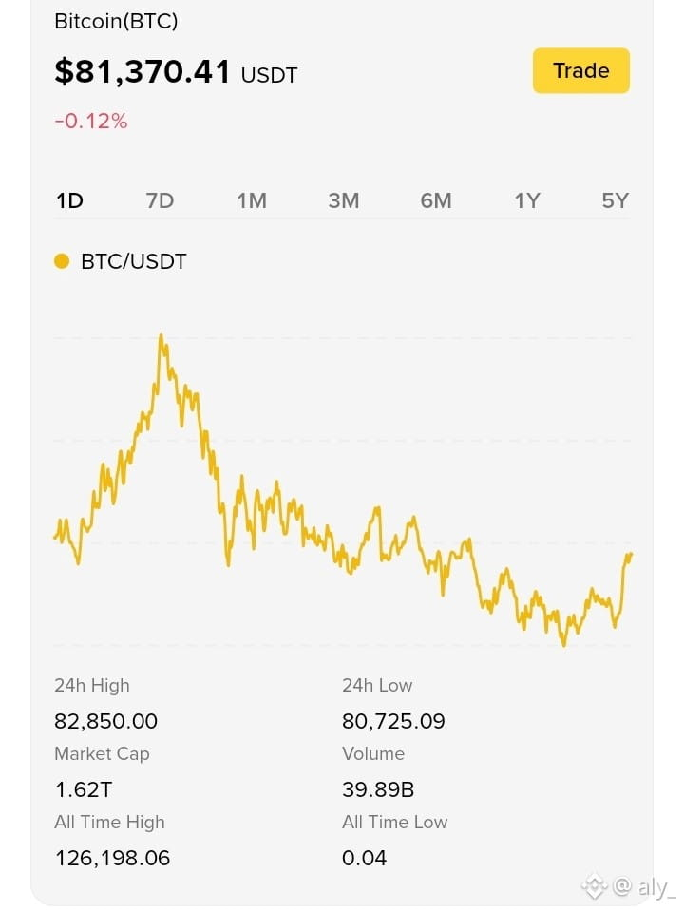This screenshot has width=684, height=910.
Task: Click the 24h High value 82,850.00
Action: pyautogui.click(x=105, y=721)
